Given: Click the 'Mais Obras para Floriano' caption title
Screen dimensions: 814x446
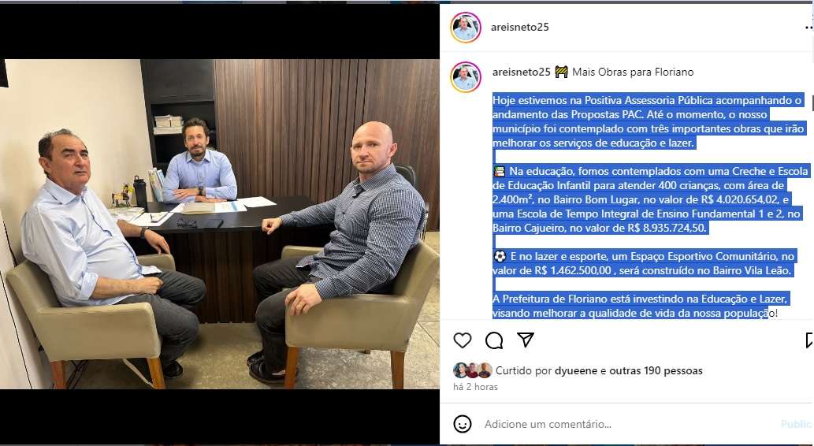Looking at the screenshot, I should (x=633, y=72).
